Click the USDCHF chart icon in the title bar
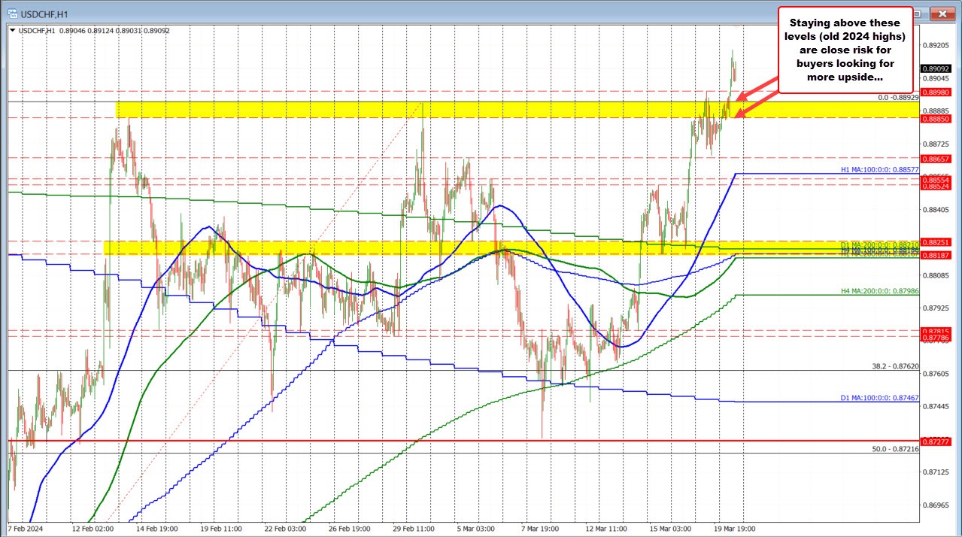This screenshot has width=962, height=537. click(14, 13)
